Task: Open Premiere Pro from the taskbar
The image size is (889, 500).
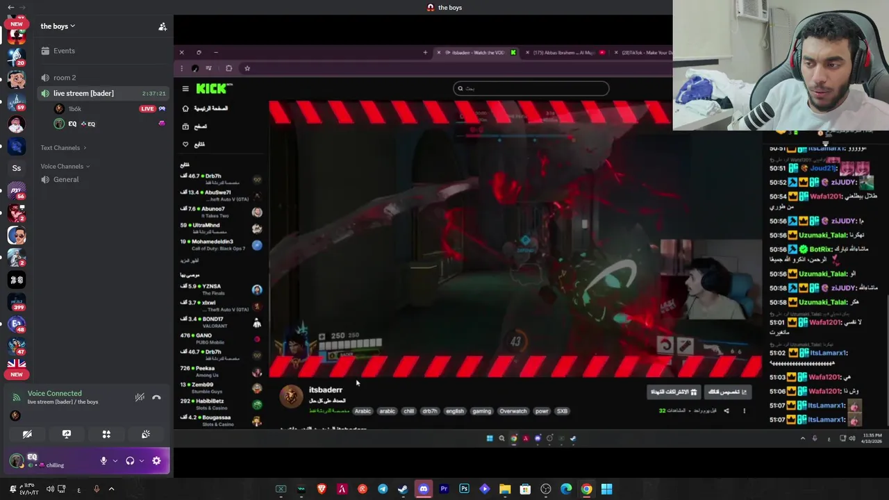Action: [x=444, y=489]
